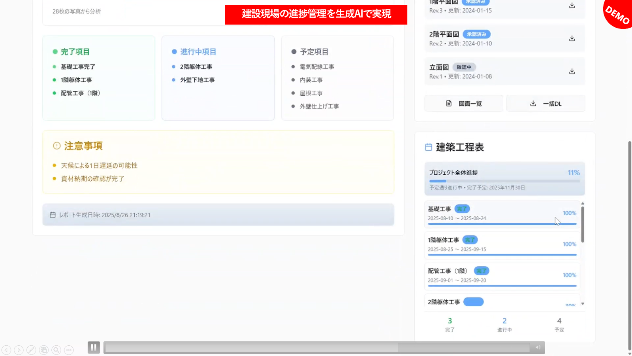Advance with next slide arrow icon
This screenshot has width=632, height=356.
[19, 350]
